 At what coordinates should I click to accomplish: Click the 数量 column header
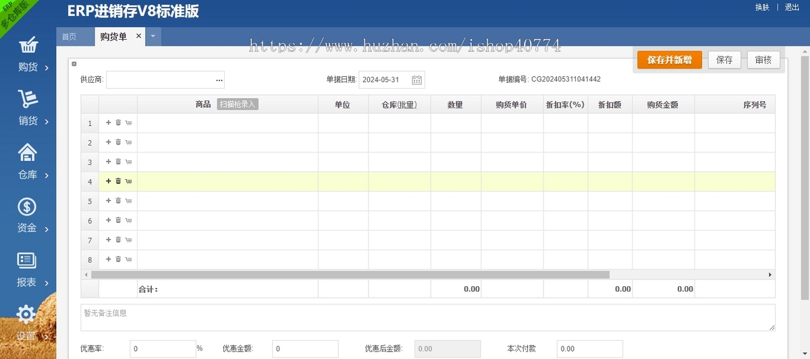pyautogui.click(x=456, y=105)
